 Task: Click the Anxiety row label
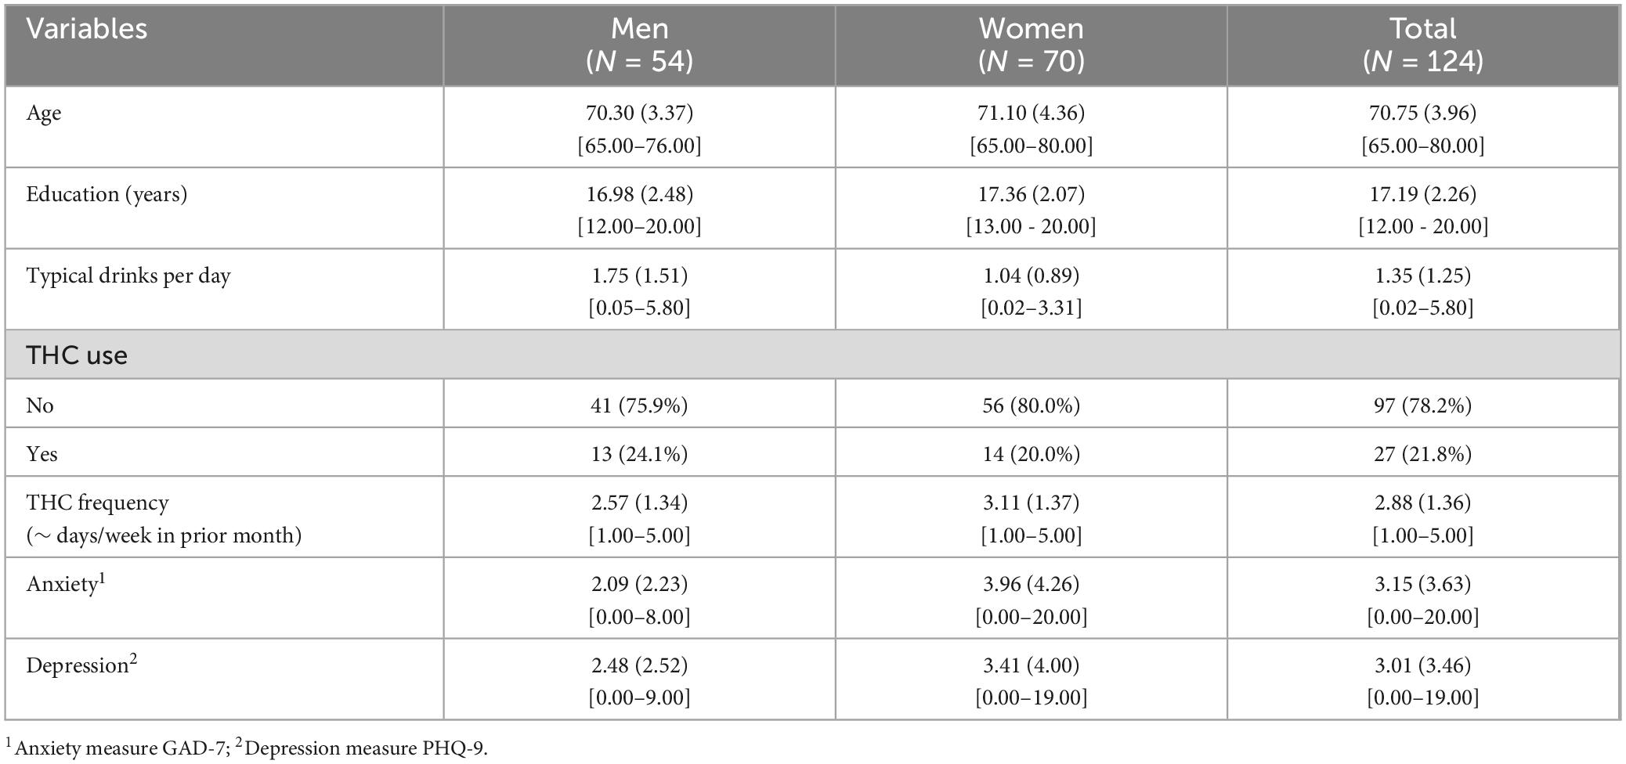[63, 584]
